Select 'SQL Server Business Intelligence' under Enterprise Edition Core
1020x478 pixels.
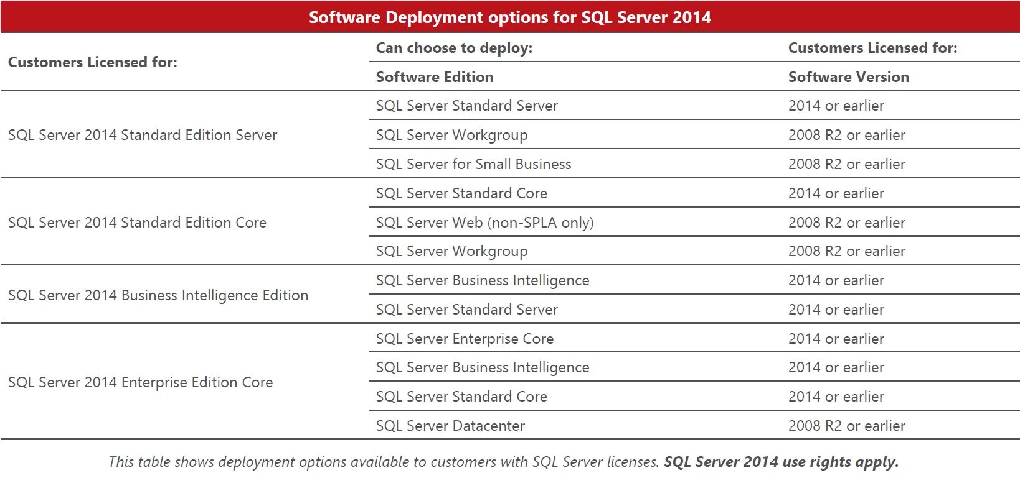[x=482, y=367]
